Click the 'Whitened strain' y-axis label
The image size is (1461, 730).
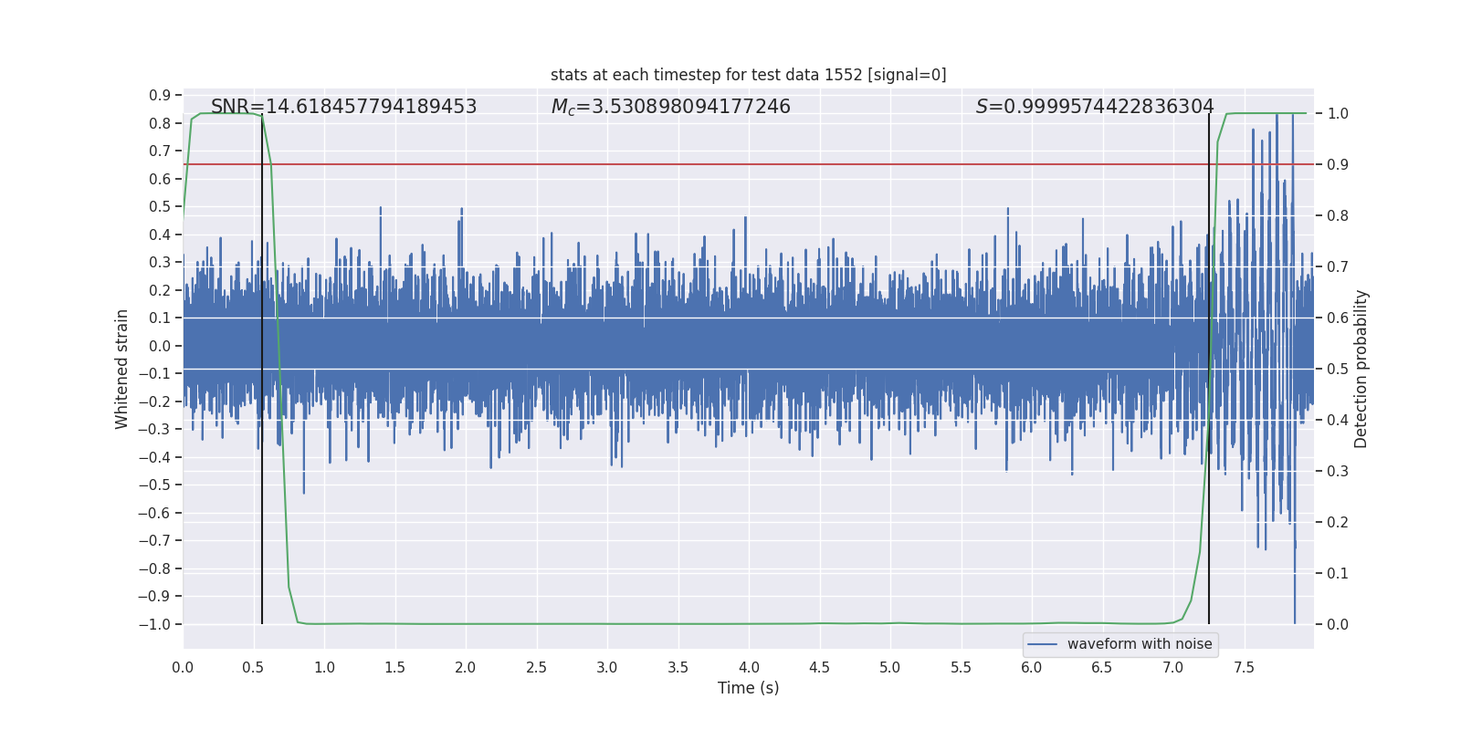[x=122, y=369]
